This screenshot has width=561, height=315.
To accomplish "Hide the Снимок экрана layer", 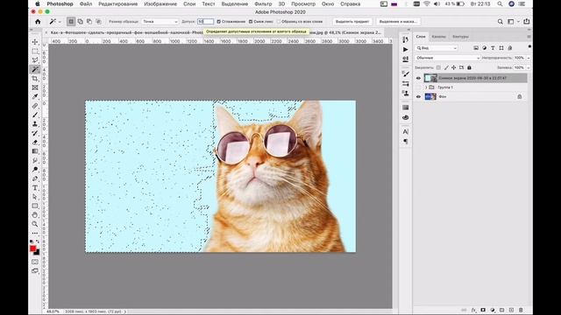I will click(418, 78).
